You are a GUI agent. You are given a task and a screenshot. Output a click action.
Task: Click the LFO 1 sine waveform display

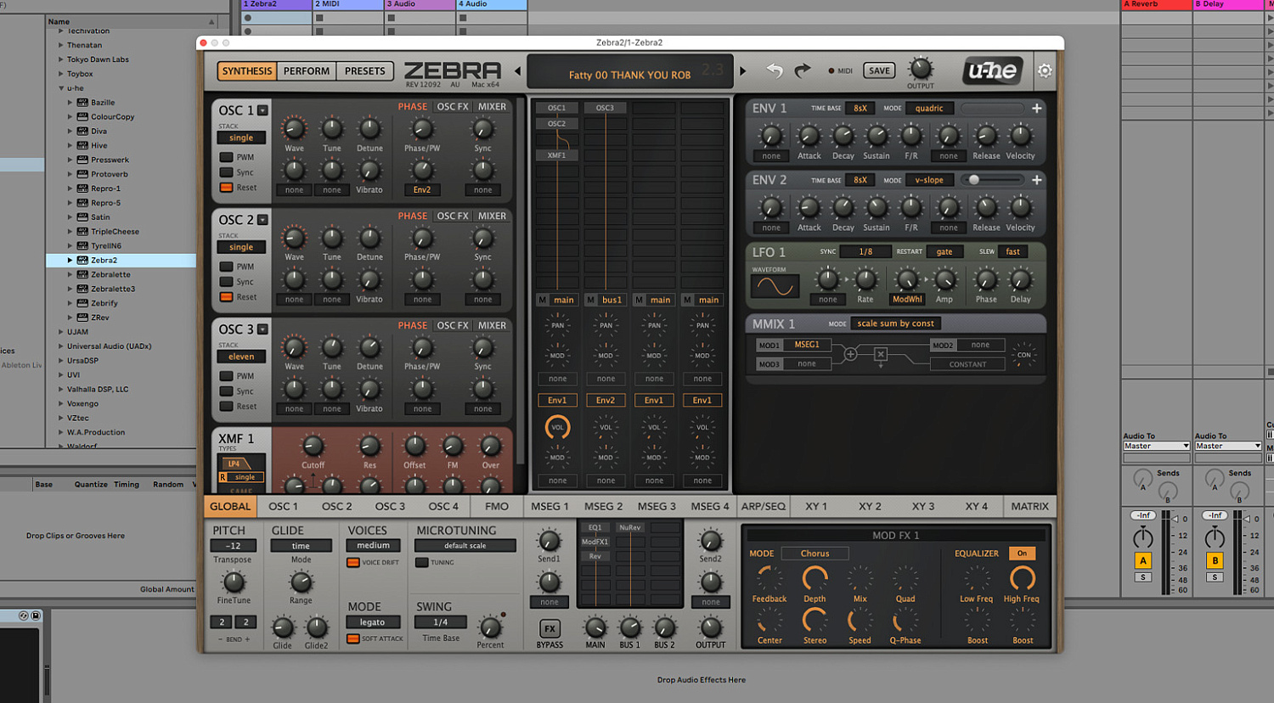774,287
